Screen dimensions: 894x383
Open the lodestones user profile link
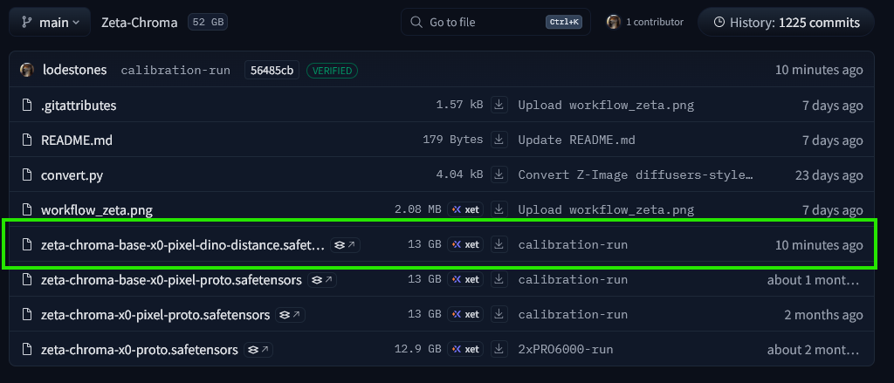(75, 70)
